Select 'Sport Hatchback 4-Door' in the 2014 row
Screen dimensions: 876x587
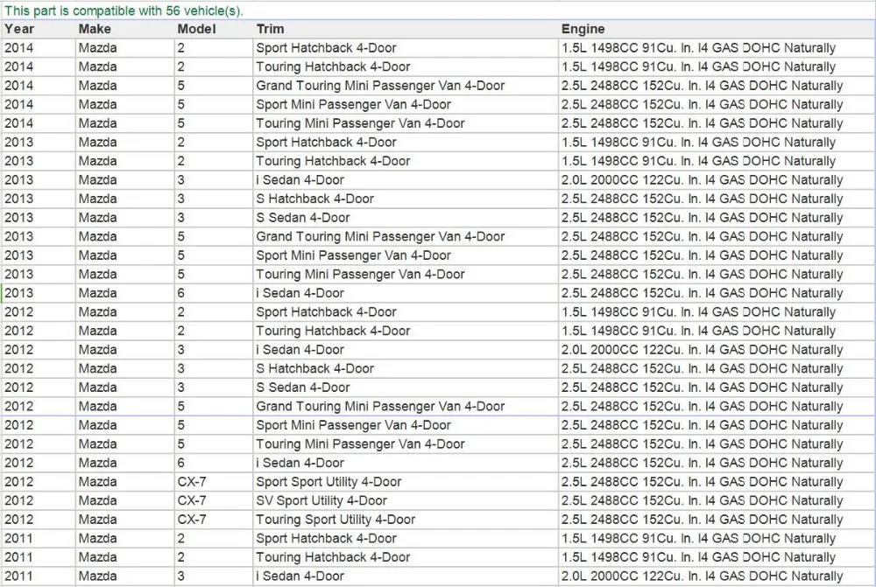click(x=326, y=48)
